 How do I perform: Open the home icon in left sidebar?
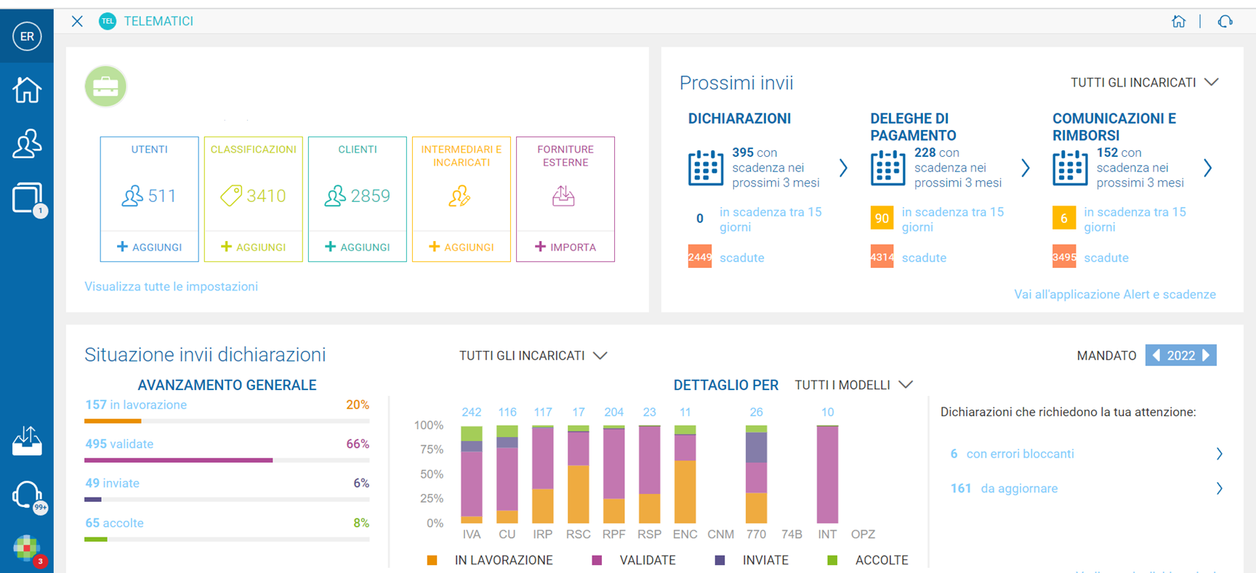pyautogui.click(x=27, y=90)
